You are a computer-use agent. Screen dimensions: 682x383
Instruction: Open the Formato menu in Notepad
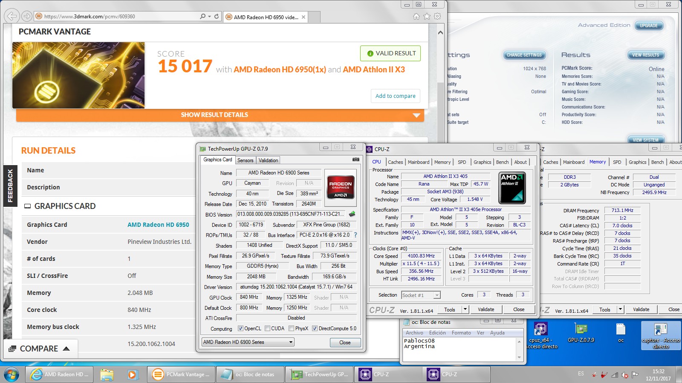461,333
